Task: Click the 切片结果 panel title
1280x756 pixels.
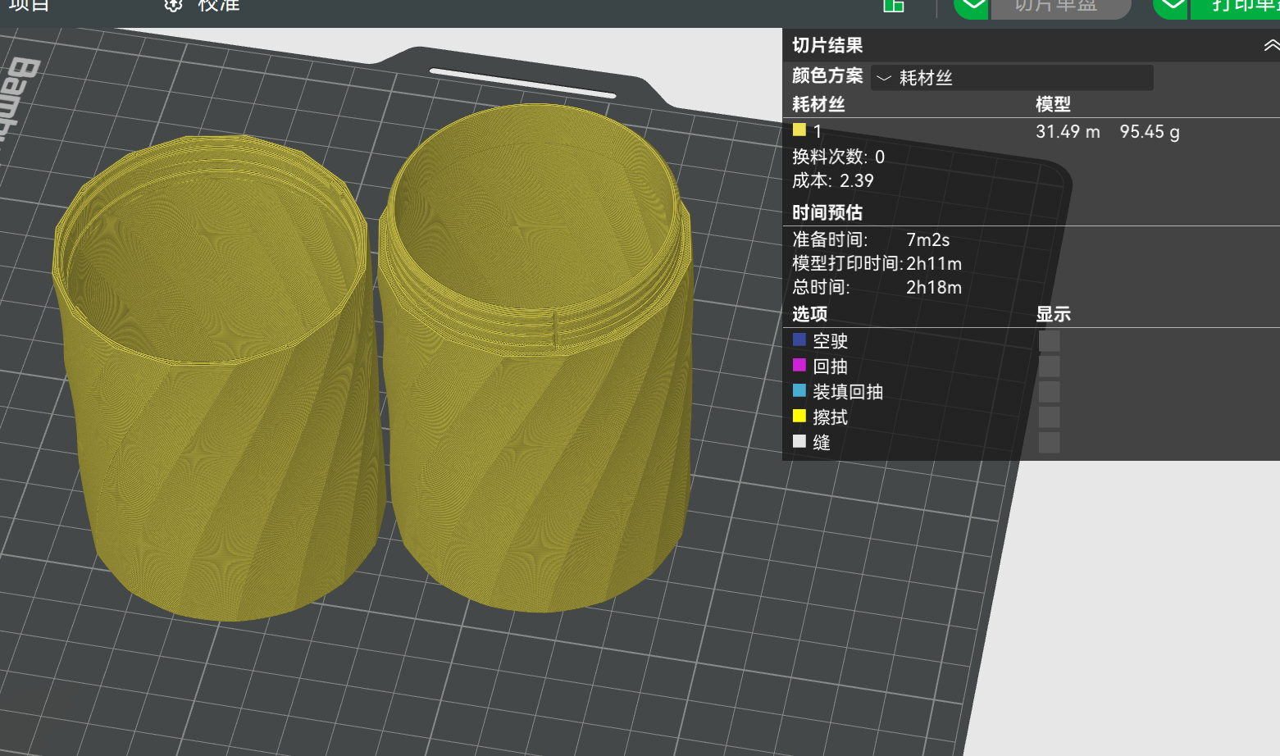Action: coord(827,45)
